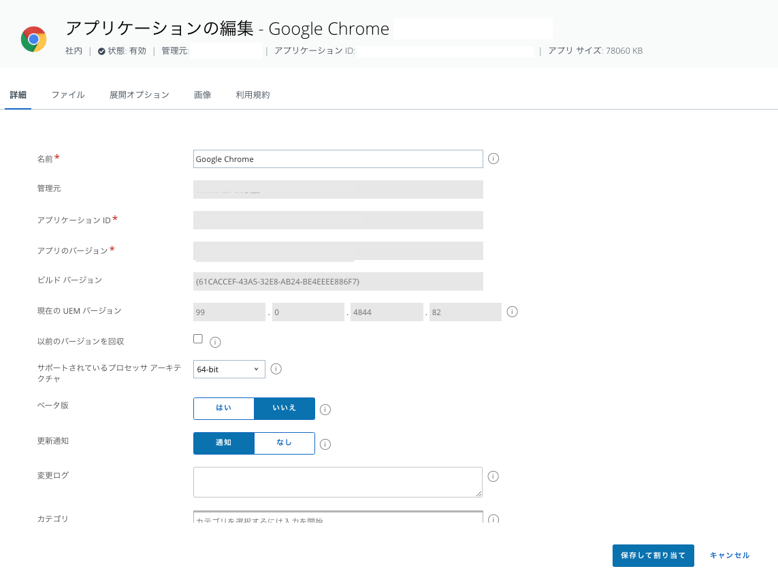
Task: Open the 展開オプション tab
Action: pos(140,95)
